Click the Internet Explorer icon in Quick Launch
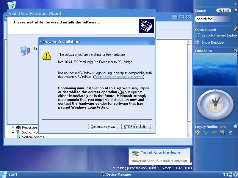238x178 pixels. (198, 35)
